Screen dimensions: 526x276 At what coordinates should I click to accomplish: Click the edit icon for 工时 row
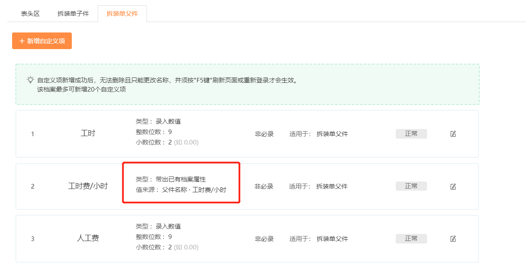(453, 134)
